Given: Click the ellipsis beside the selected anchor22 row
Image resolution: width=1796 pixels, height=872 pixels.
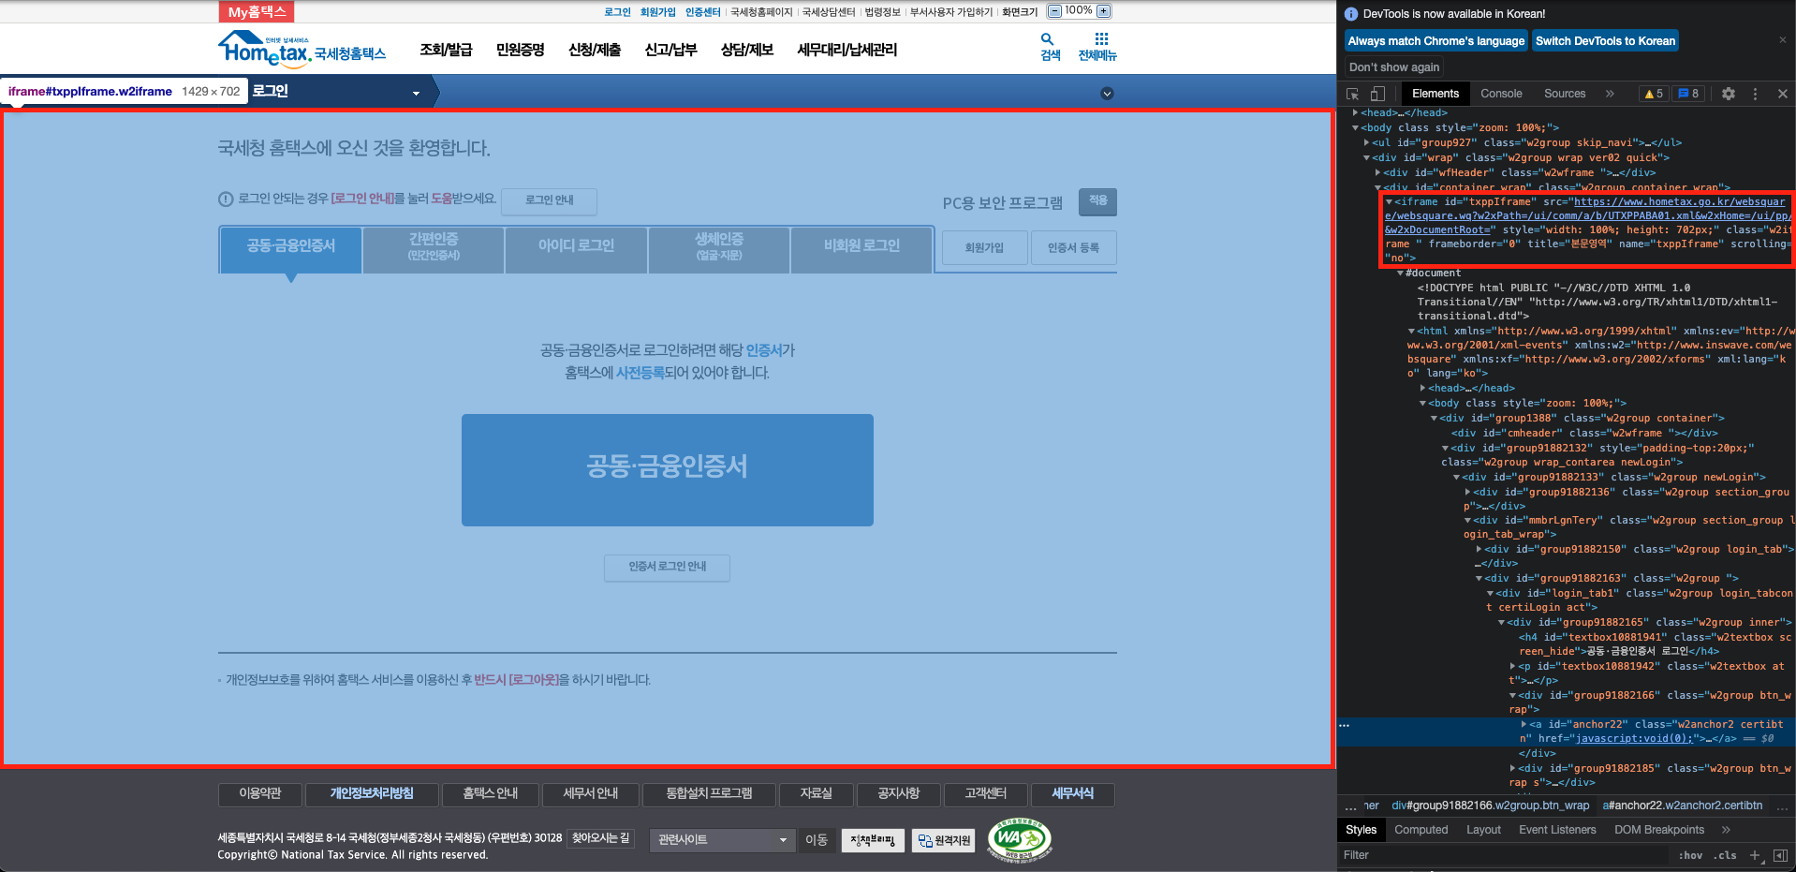Looking at the screenshot, I should (1345, 725).
